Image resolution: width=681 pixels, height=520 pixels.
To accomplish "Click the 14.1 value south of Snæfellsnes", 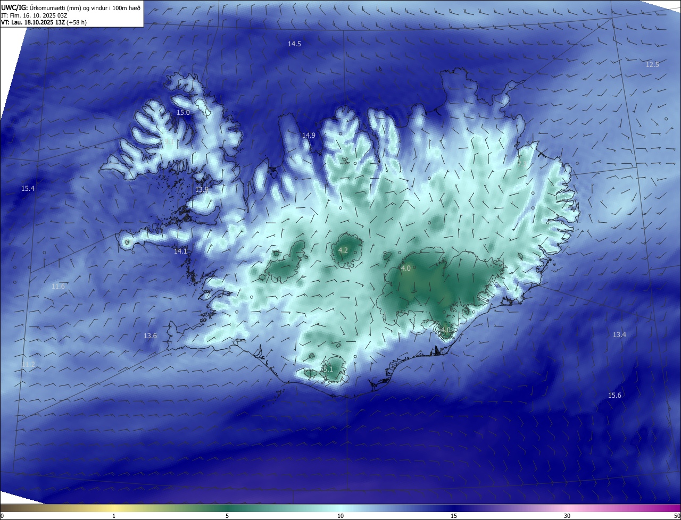I will click(x=181, y=251).
